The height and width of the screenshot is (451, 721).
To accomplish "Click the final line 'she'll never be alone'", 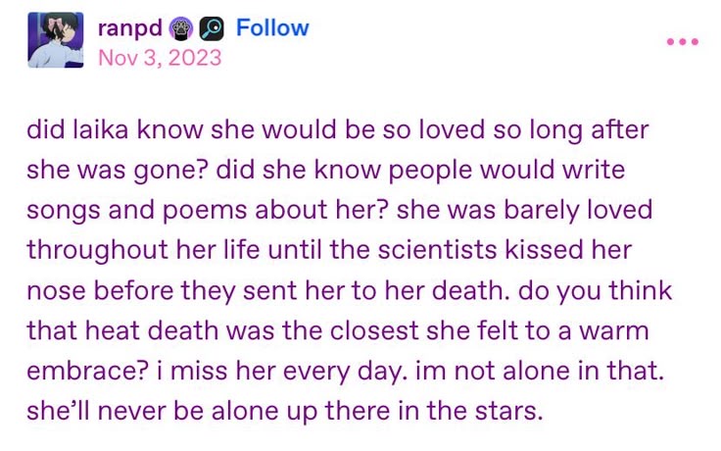I will (x=285, y=411).
